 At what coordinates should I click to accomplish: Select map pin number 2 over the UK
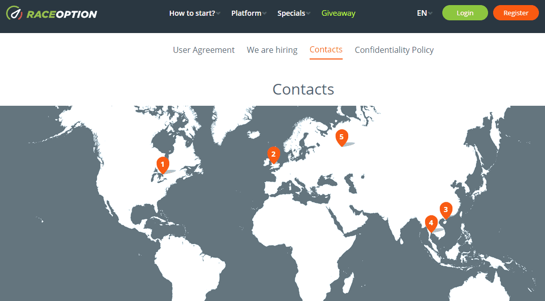(274, 154)
